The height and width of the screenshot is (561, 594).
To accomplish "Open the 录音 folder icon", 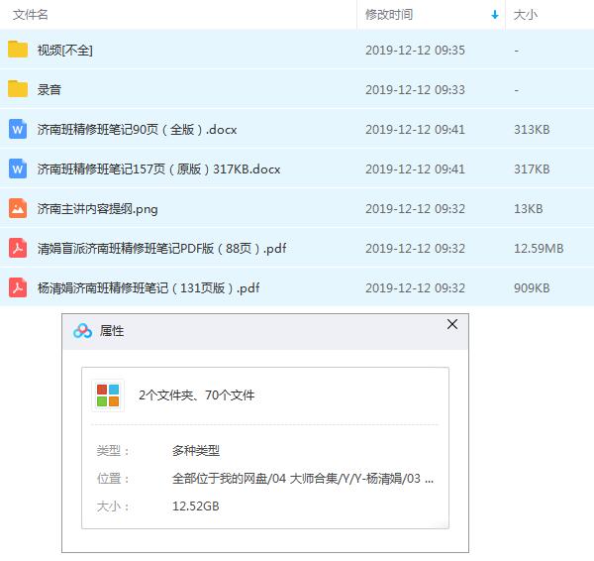I will click(18, 89).
